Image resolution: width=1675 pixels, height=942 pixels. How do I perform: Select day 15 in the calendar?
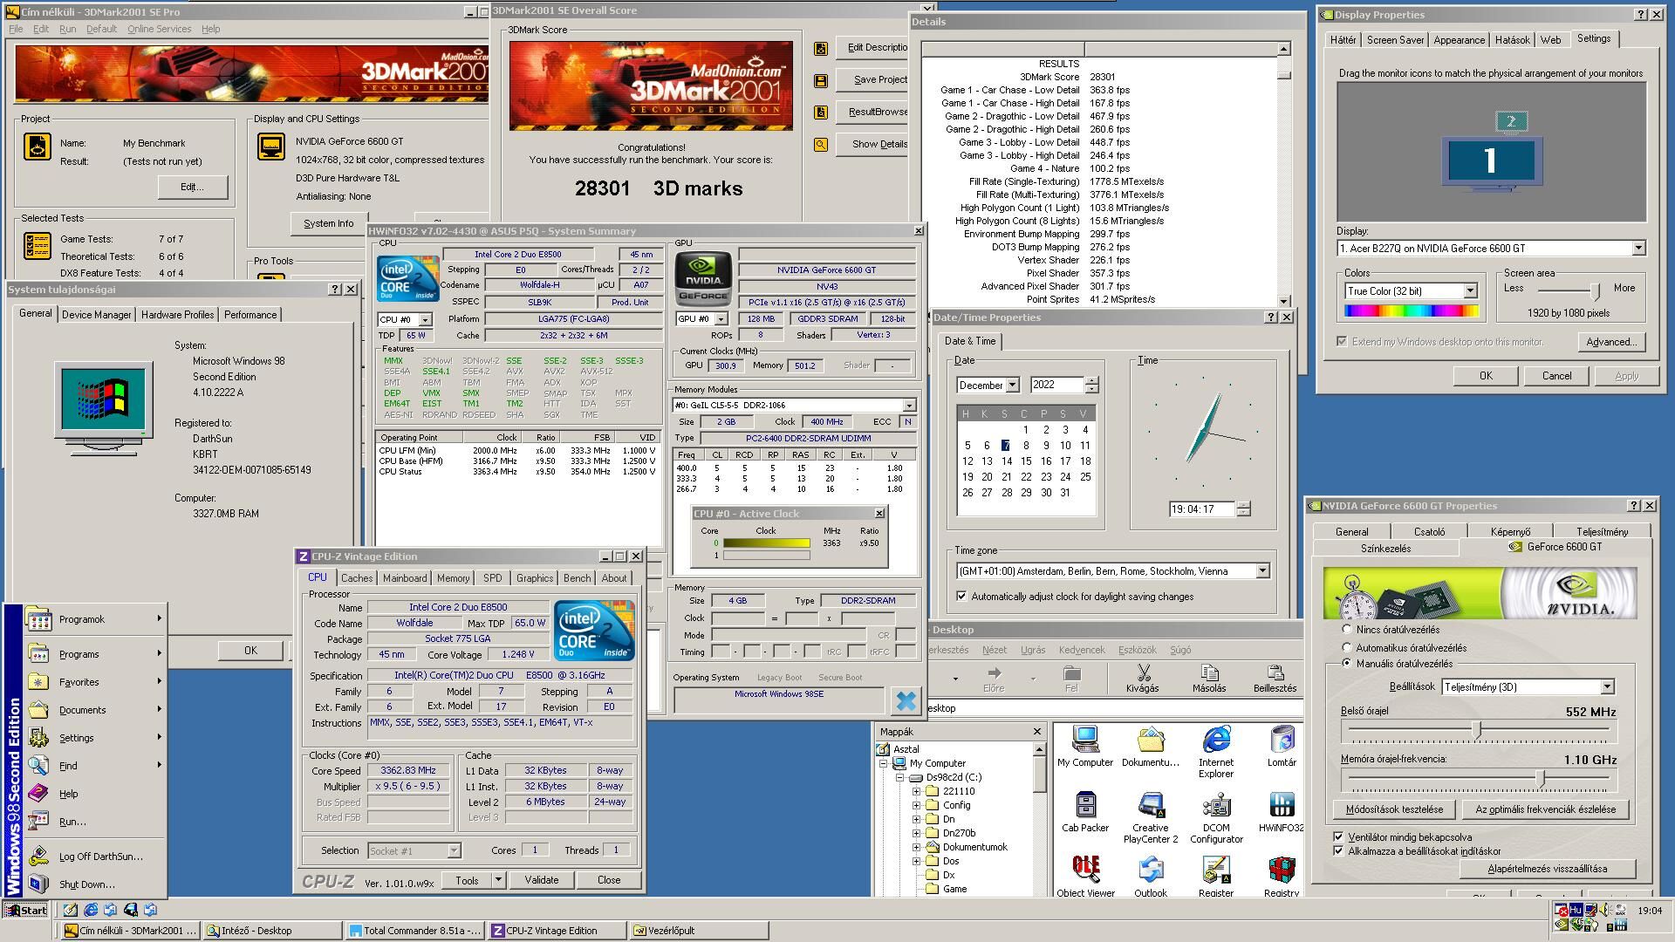tap(1026, 461)
